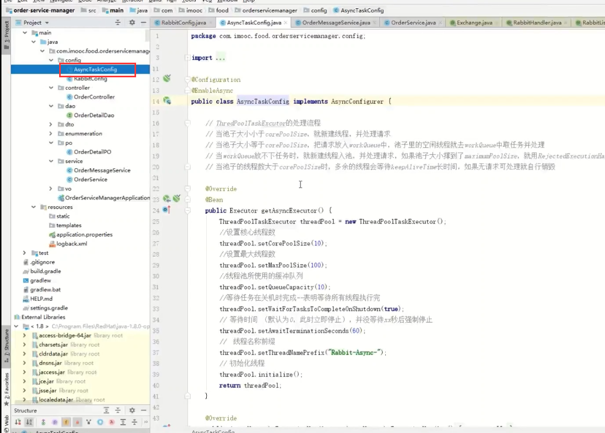Image resolution: width=605 pixels, height=433 pixels.
Task: Close the RabbitConfig.java tab
Action: click(211, 23)
